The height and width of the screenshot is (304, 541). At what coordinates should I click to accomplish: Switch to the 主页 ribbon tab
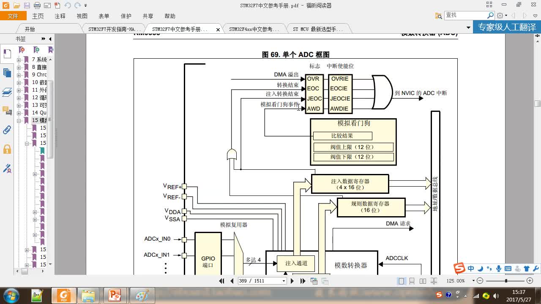click(x=38, y=16)
